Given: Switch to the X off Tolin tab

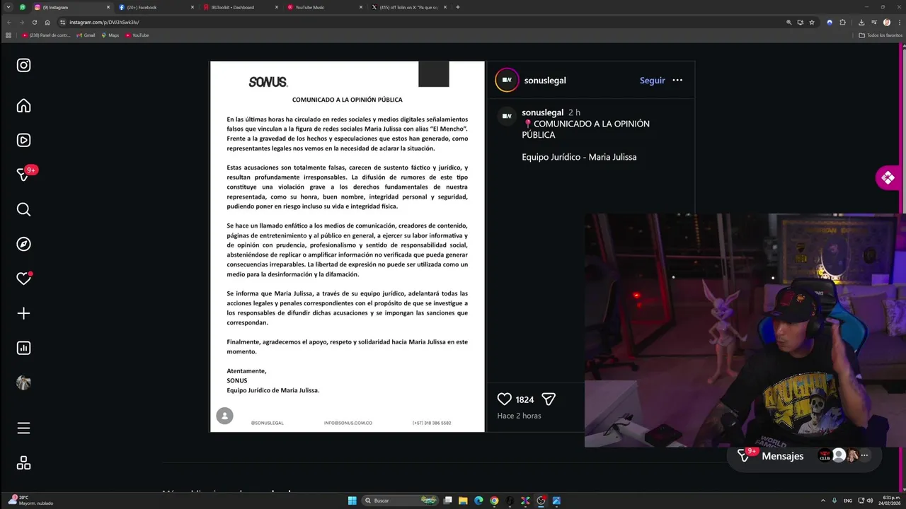Looking at the screenshot, I should point(408,7).
